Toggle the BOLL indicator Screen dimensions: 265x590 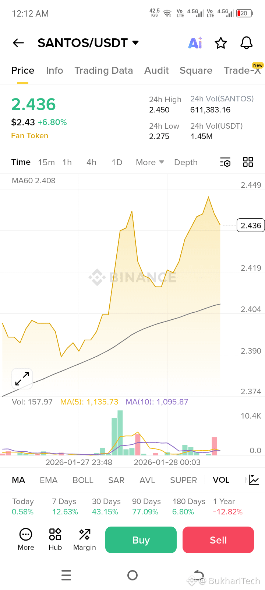point(83,480)
